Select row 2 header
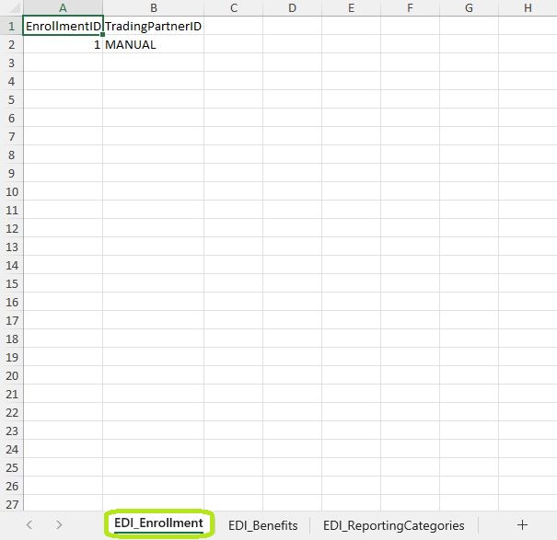The width and height of the screenshot is (557, 540). [12, 44]
